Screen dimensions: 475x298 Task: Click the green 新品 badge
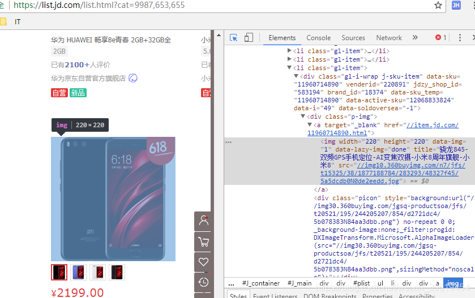coord(78,93)
